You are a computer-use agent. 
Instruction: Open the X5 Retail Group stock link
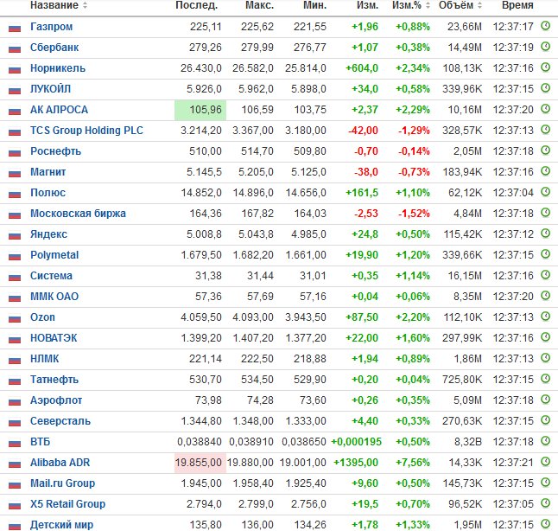tap(67, 504)
